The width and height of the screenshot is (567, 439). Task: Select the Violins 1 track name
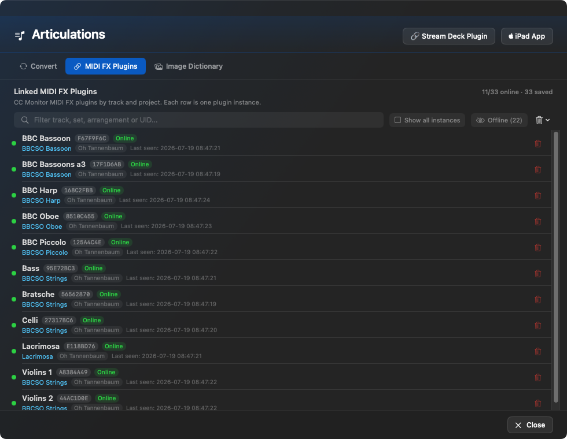(37, 372)
